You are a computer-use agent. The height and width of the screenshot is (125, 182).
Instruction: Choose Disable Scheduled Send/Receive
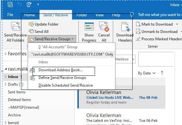[x=72, y=85]
